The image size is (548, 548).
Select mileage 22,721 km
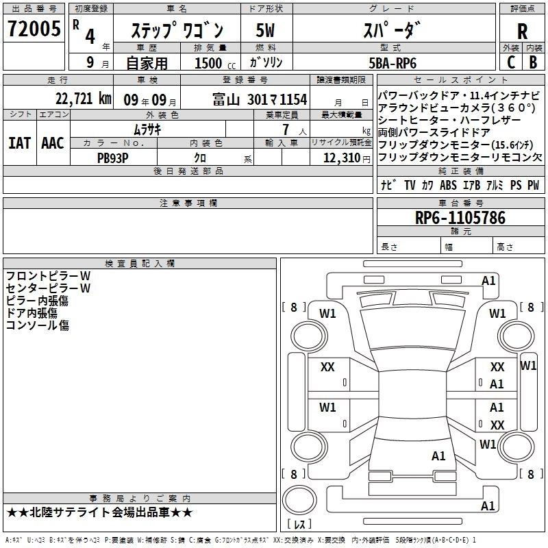click(x=84, y=99)
